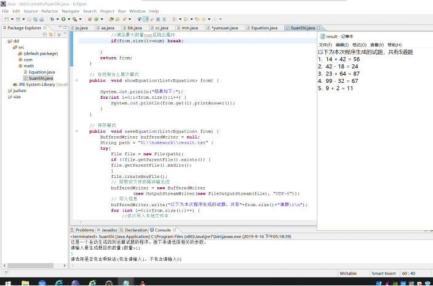Open Equation.java in the Package Explorer
This screenshot has width=433, height=286.
point(41,72)
